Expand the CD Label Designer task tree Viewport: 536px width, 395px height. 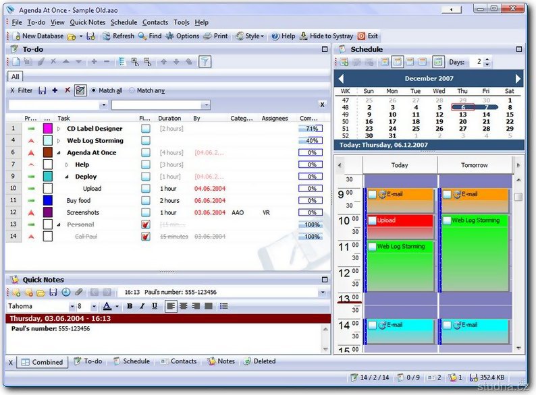[x=59, y=129]
